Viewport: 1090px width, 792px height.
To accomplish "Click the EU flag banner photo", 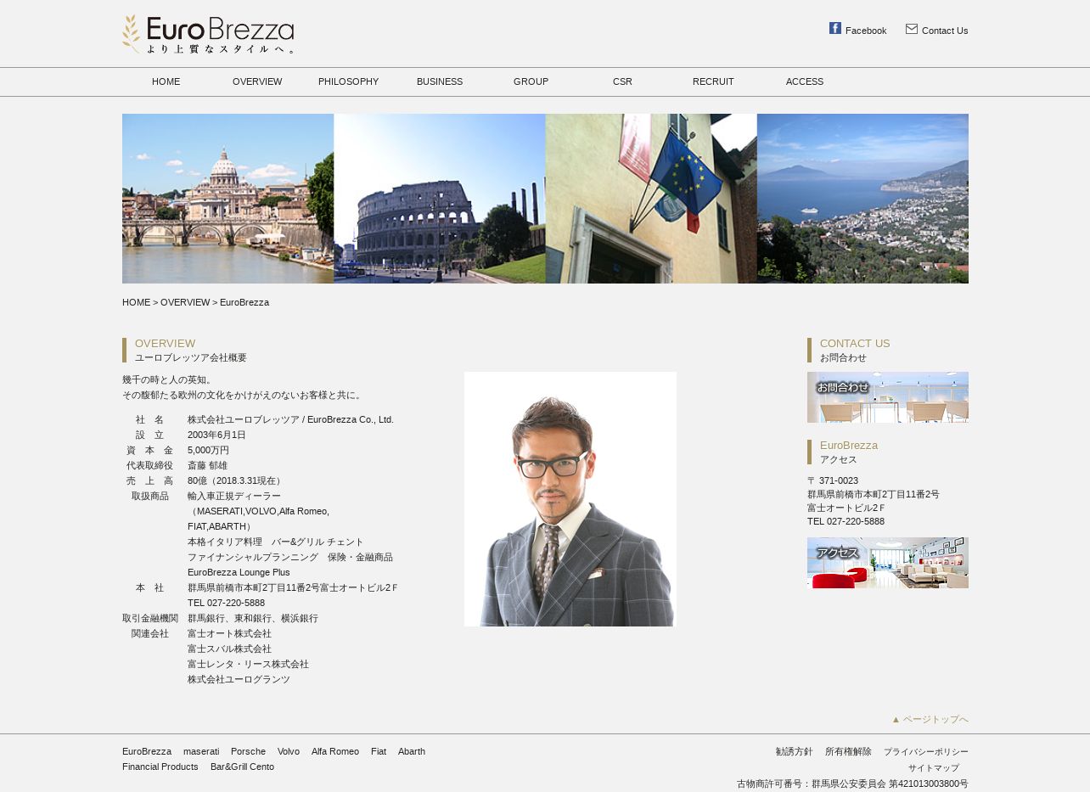I will pos(651,199).
